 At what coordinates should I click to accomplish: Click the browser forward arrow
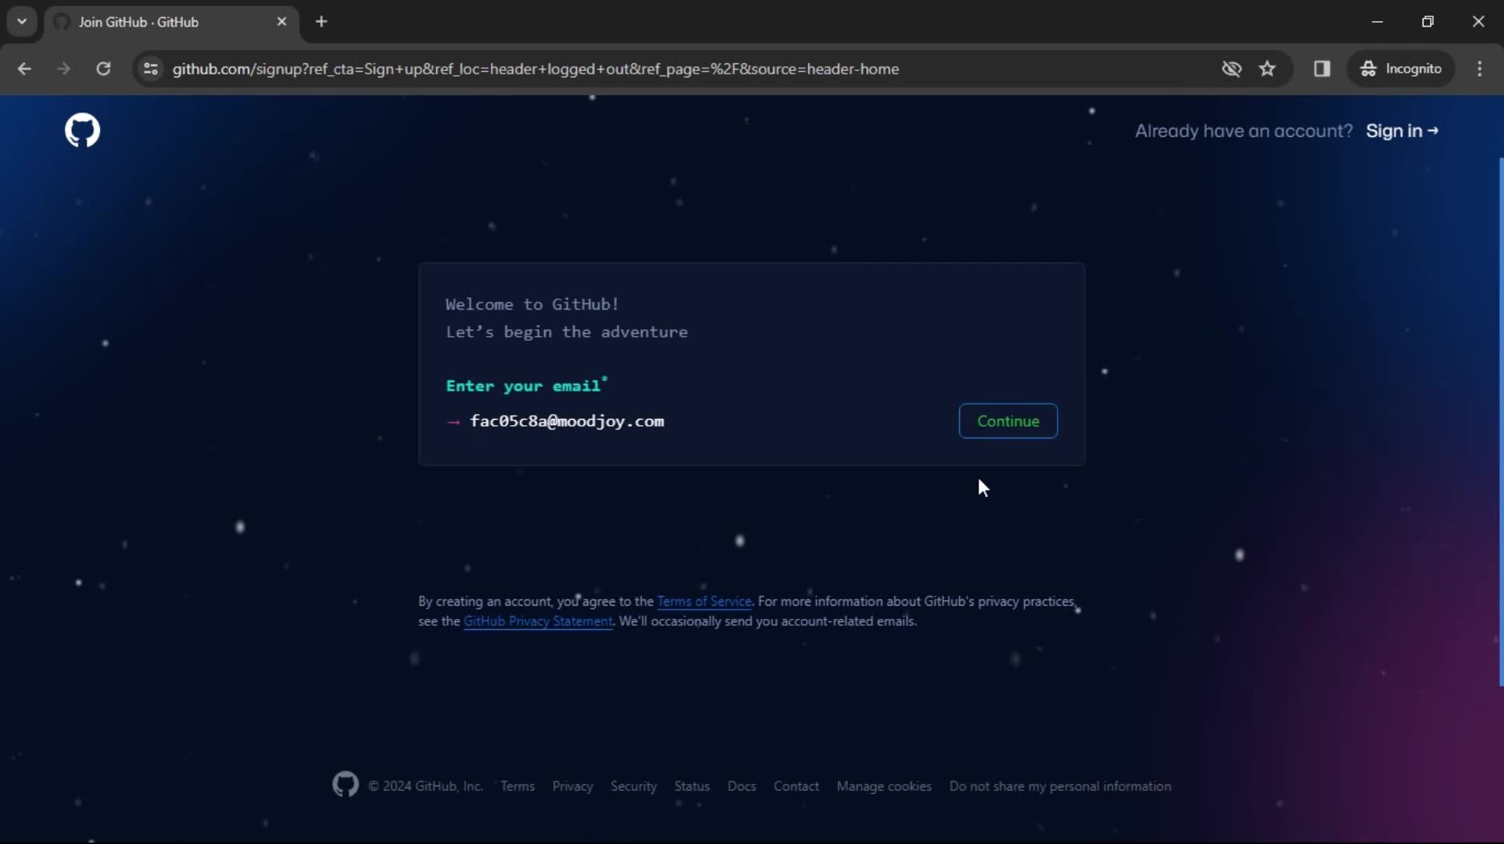63,69
